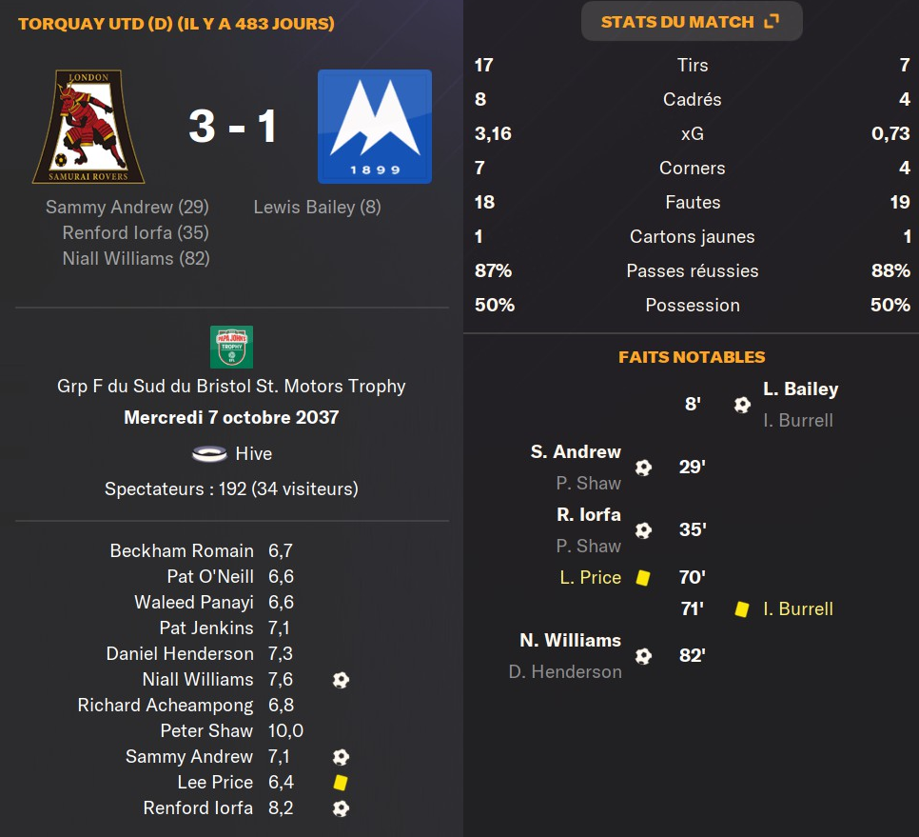Open the Papa John's Trophy competition logo

point(231,347)
